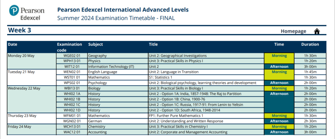Select examination code WCH13 01

72,127
